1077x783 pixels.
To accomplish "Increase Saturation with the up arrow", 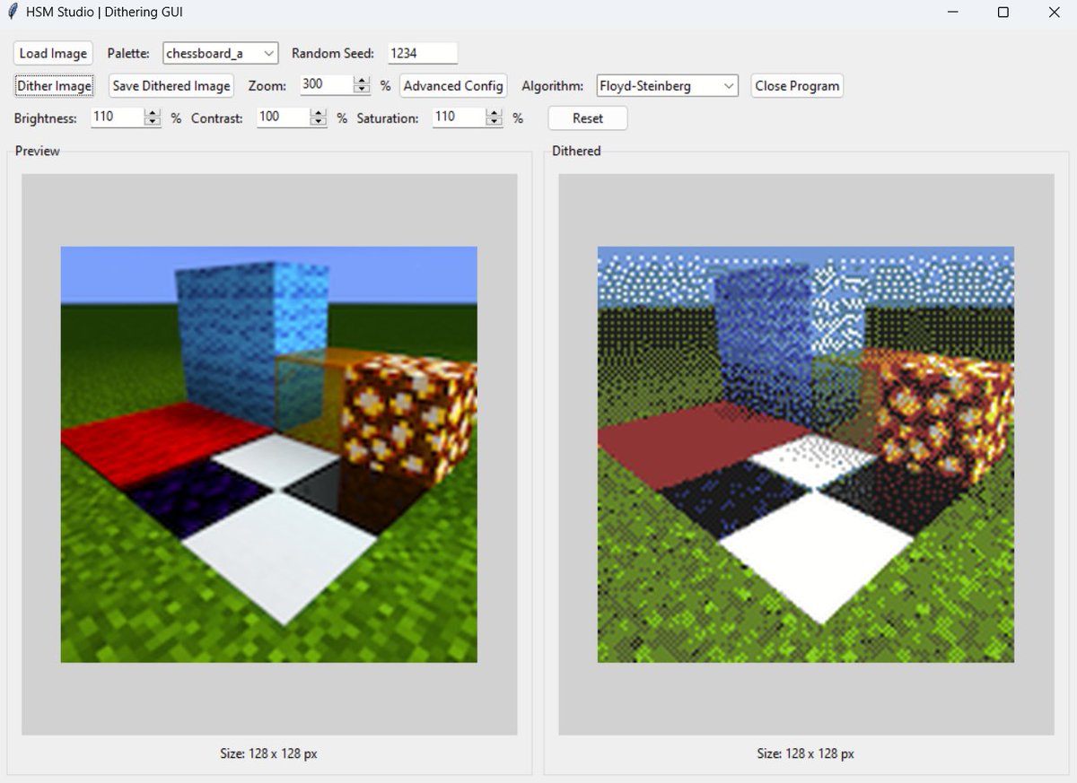I will pos(495,112).
